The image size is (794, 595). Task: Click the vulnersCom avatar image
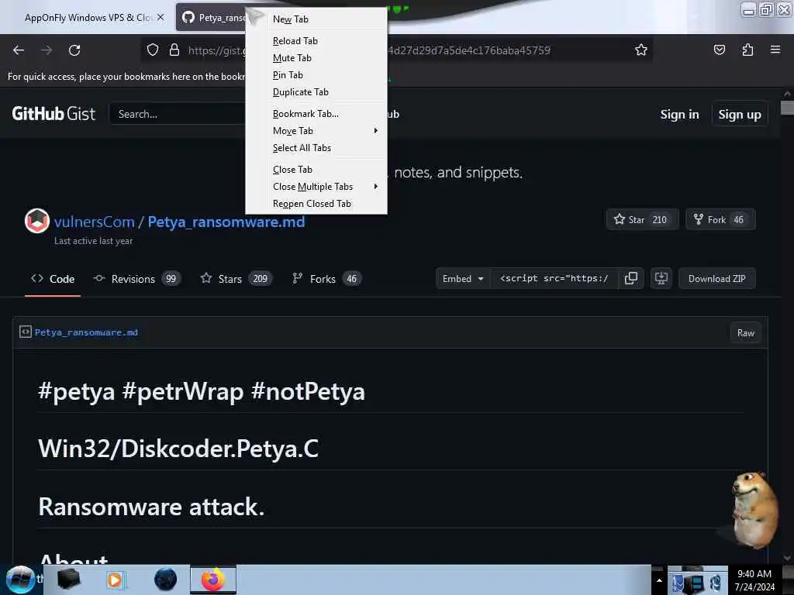click(37, 221)
